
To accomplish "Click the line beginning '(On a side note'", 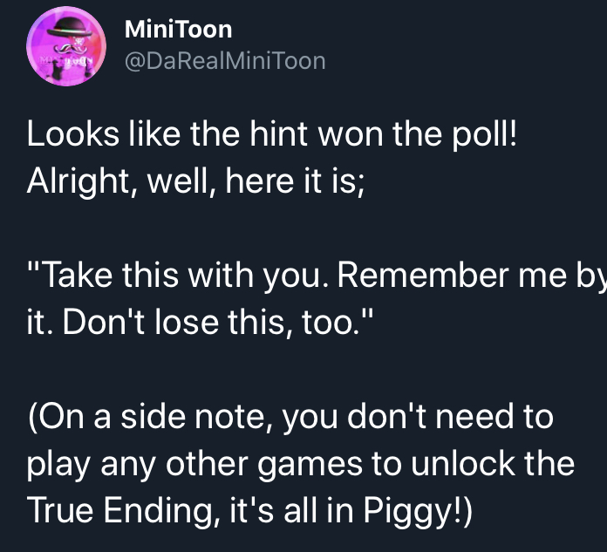I will 290,418.
